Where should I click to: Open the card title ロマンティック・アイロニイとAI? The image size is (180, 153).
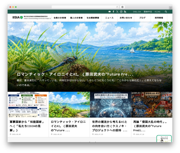click(68, 126)
